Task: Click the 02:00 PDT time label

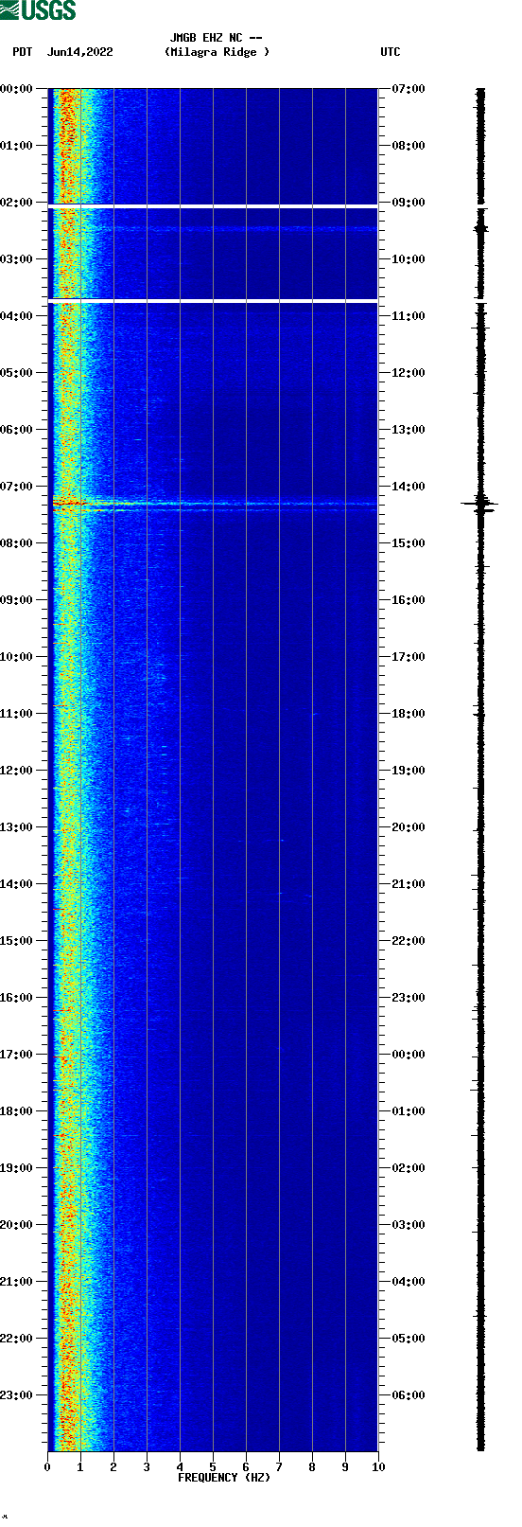Action: [x=17, y=203]
